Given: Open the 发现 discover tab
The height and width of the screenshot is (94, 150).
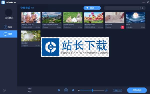Looking at the screenshot, I should pos(8,27).
